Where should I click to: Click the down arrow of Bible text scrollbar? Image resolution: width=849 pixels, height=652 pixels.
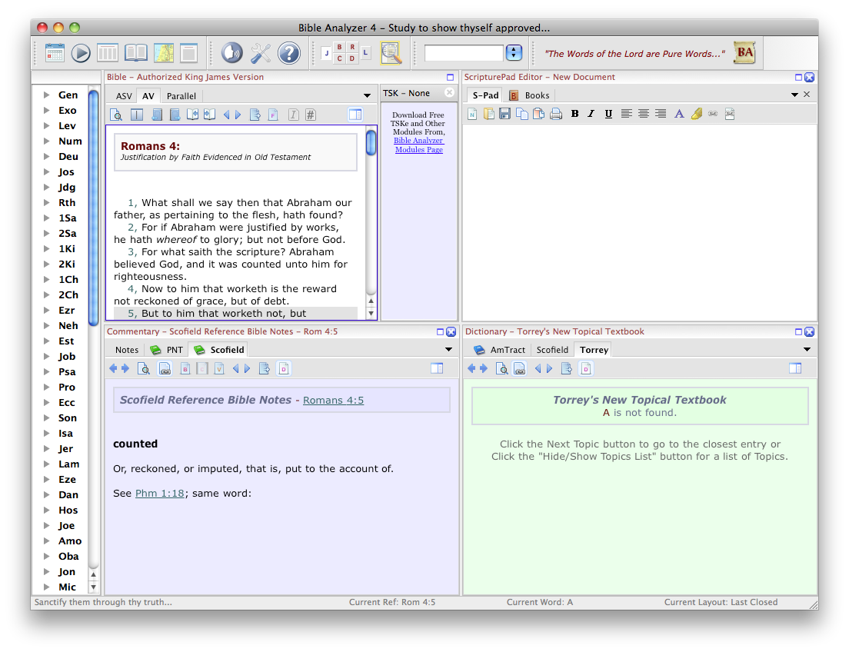point(371,313)
